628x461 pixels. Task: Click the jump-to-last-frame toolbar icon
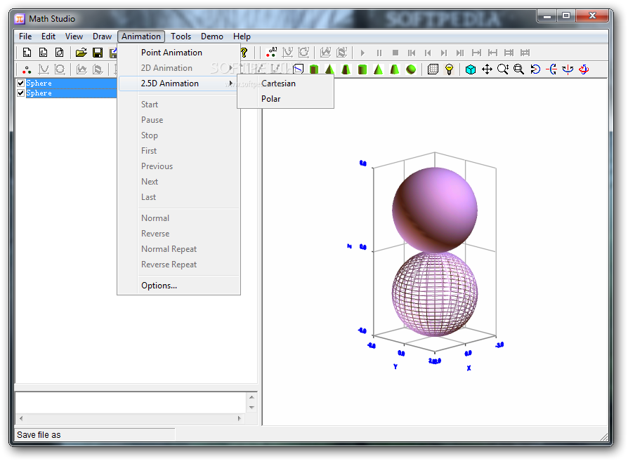[x=460, y=53]
